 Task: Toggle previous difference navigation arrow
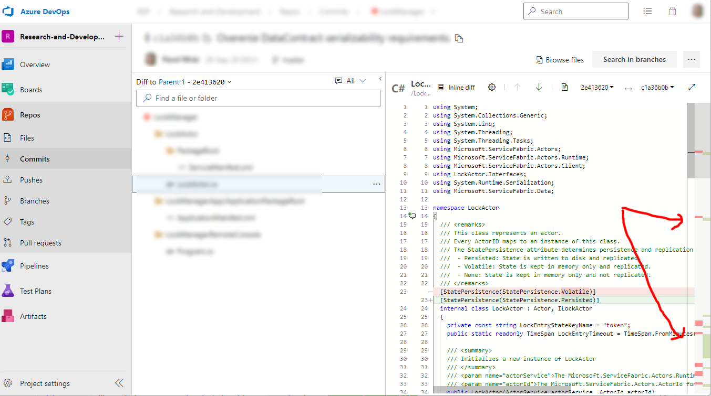coord(517,87)
